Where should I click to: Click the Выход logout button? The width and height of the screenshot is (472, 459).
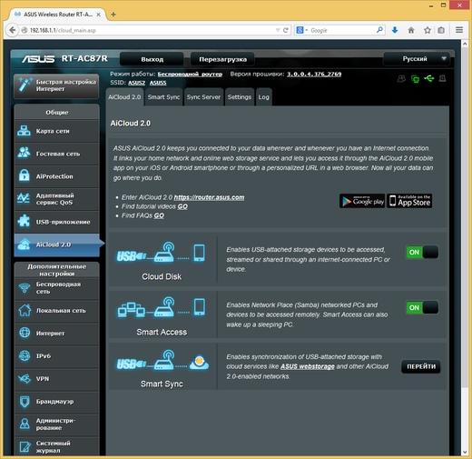tap(152, 59)
